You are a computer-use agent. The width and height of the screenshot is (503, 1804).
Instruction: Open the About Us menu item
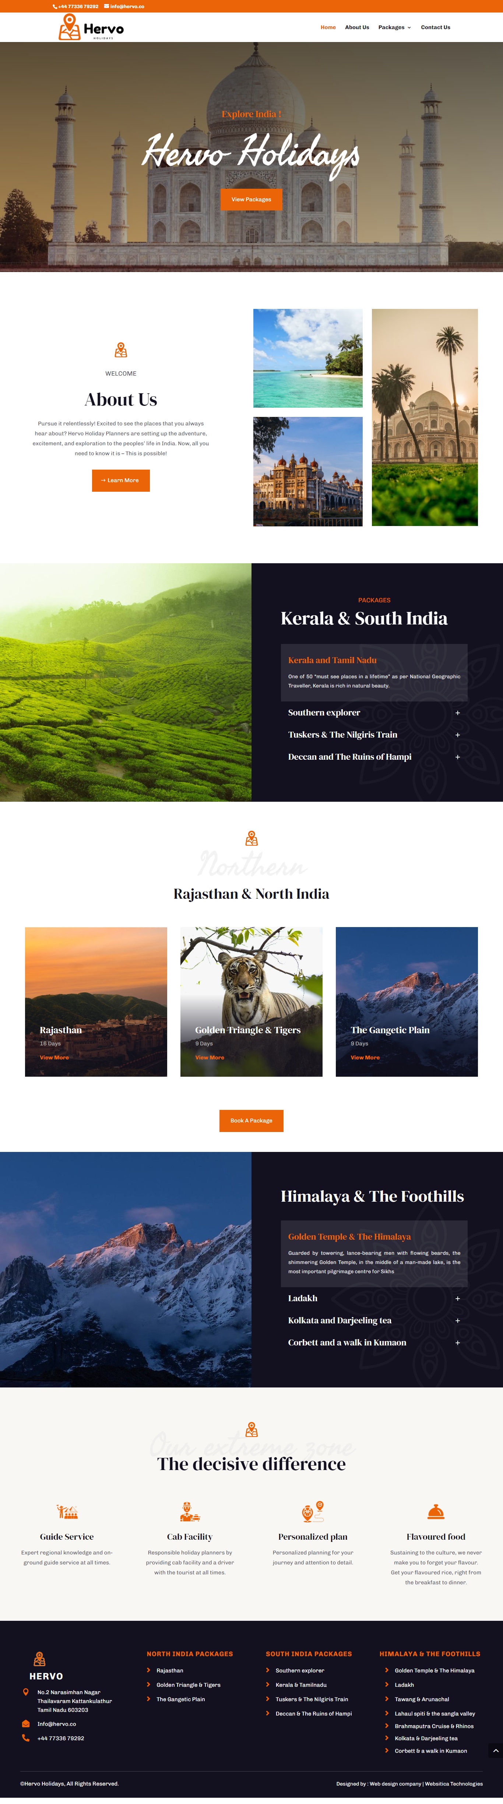click(357, 27)
